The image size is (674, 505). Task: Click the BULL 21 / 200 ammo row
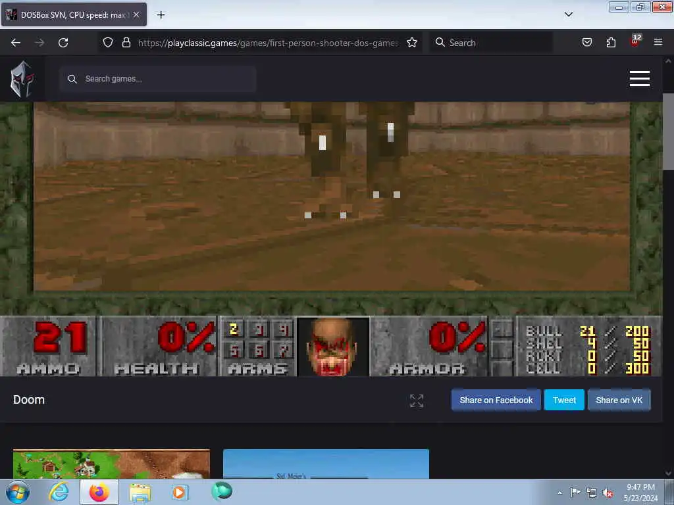587,331
